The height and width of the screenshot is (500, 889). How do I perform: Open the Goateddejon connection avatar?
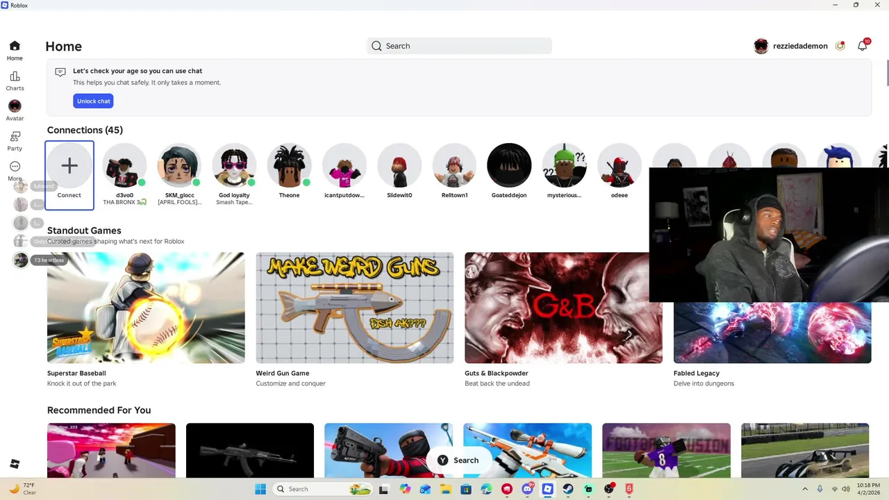pyautogui.click(x=509, y=165)
